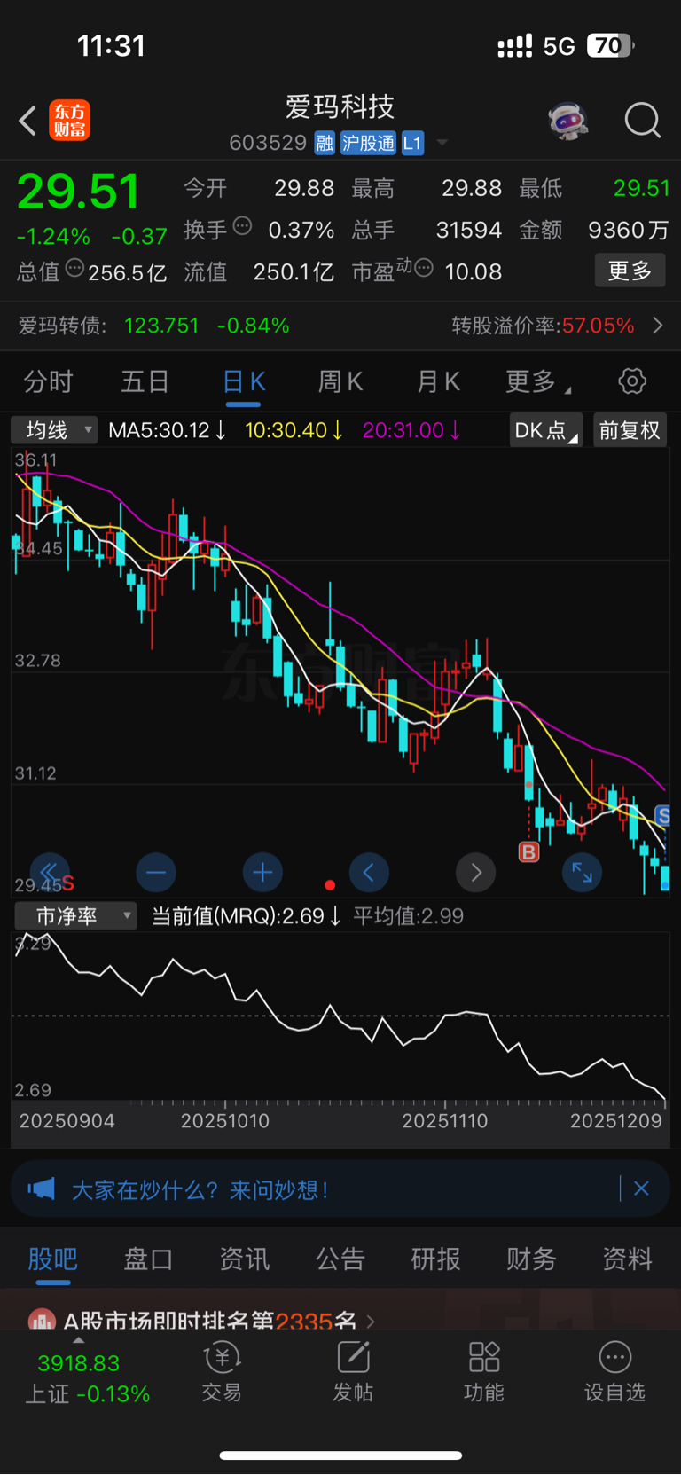Tap the 总值 info circle icon
681x1475 pixels.
coord(74,268)
